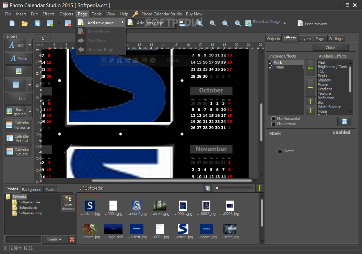Select page tab 1

click(x=43, y=38)
